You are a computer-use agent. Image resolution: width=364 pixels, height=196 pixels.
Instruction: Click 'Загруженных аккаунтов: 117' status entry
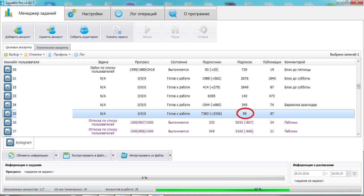[x=24, y=189]
